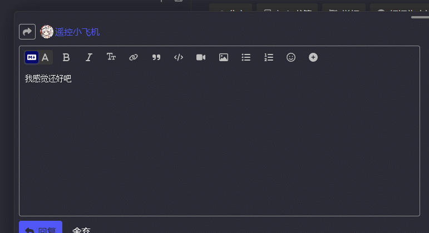Insert an image using the picture icon
This screenshot has height=233, width=429.
click(x=224, y=57)
